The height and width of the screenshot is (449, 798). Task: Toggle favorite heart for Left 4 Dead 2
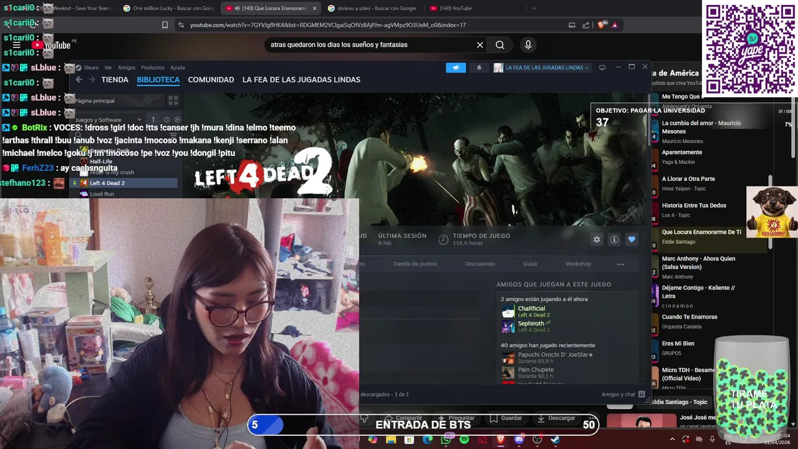click(632, 239)
